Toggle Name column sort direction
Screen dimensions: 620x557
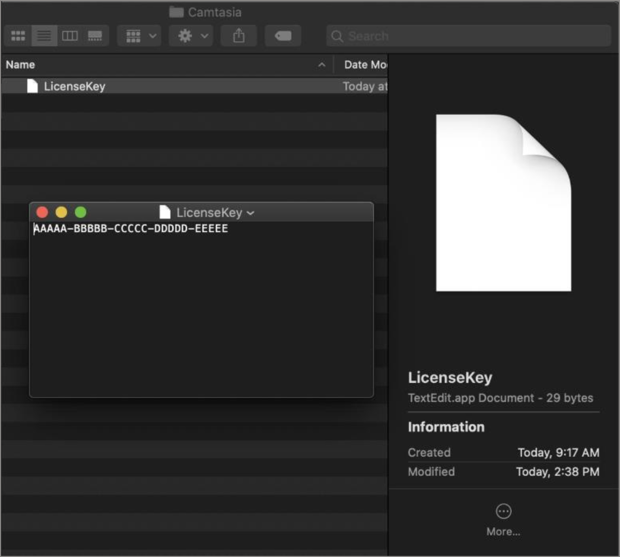[x=322, y=65]
